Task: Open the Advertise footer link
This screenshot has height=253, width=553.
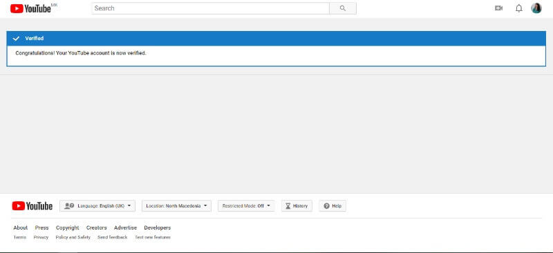Action: (125, 227)
